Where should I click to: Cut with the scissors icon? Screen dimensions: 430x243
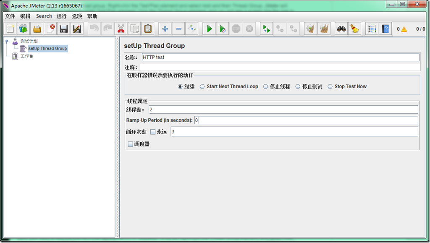(121, 29)
